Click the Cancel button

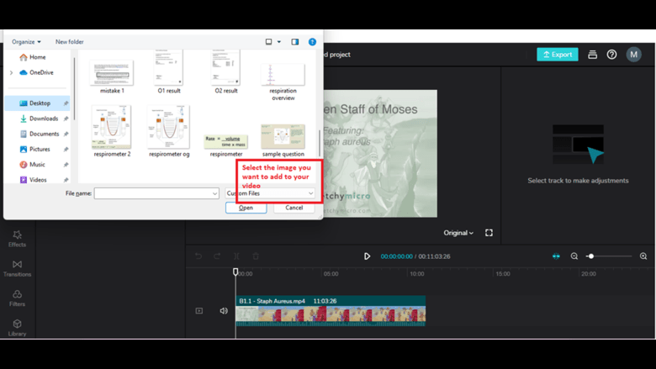coord(294,208)
